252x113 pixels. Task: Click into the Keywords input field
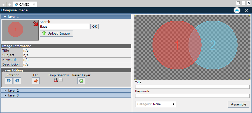[192, 96]
